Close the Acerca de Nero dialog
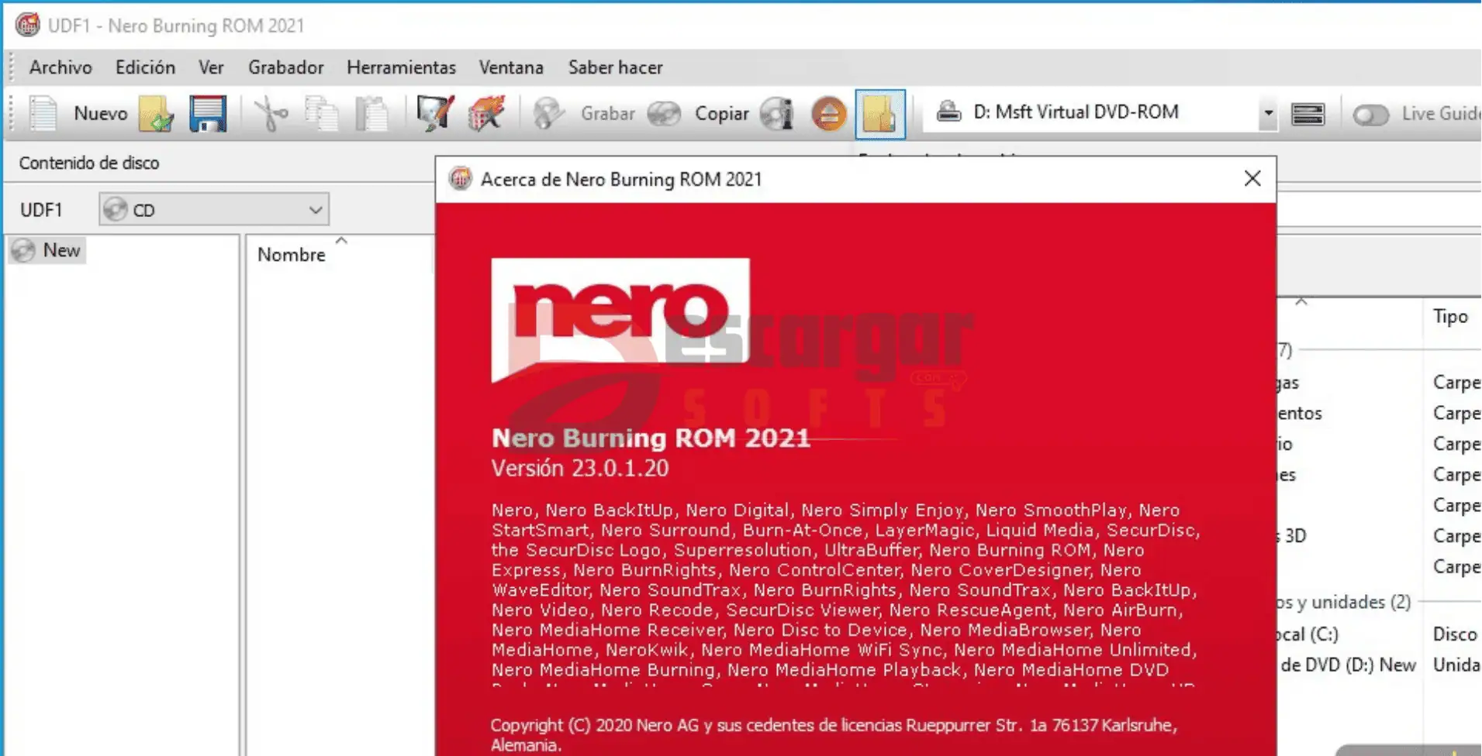The image size is (1482, 756). click(x=1252, y=179)
